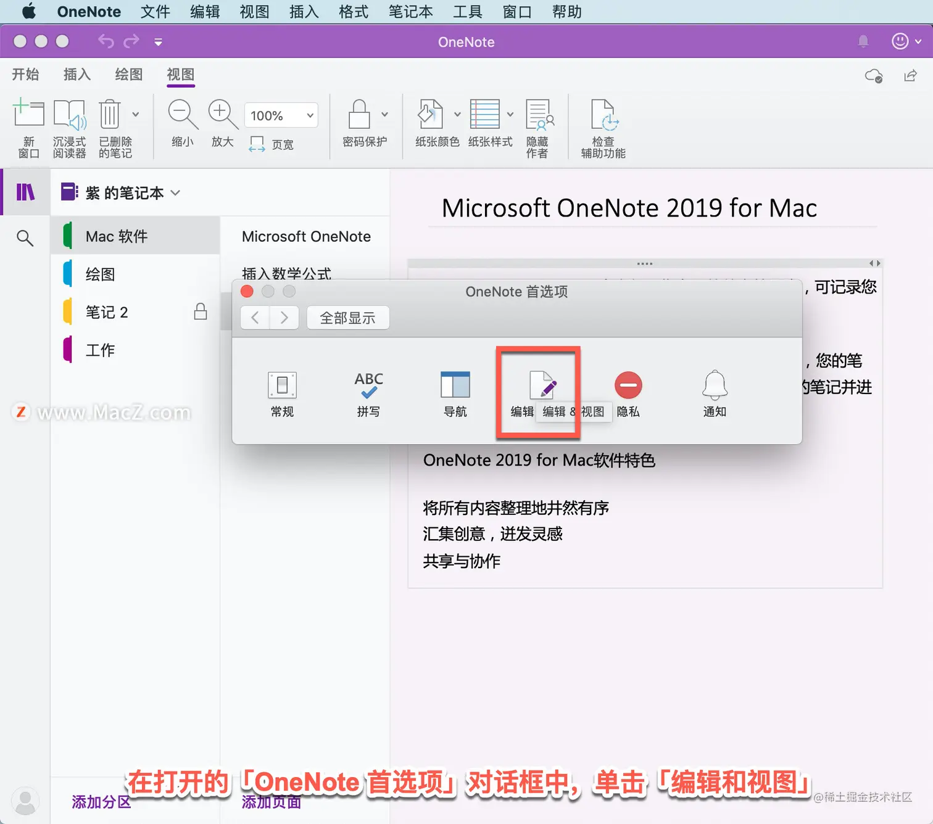
Task: Open the Apple menu
Action: point(28,12)
